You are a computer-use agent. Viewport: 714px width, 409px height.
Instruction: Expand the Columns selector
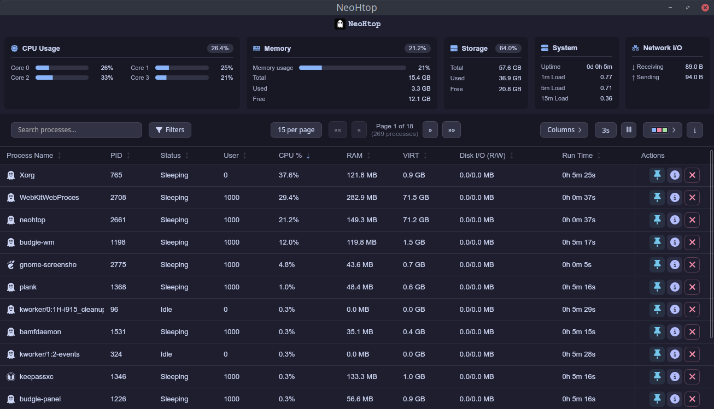click(564, 130)
